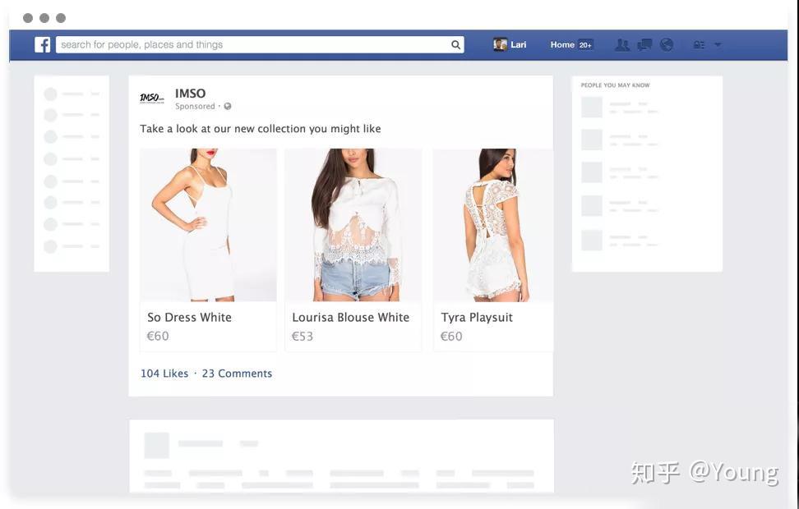Click the €53 price text
This screenshot has height=509, width=799.
(303, 337)
